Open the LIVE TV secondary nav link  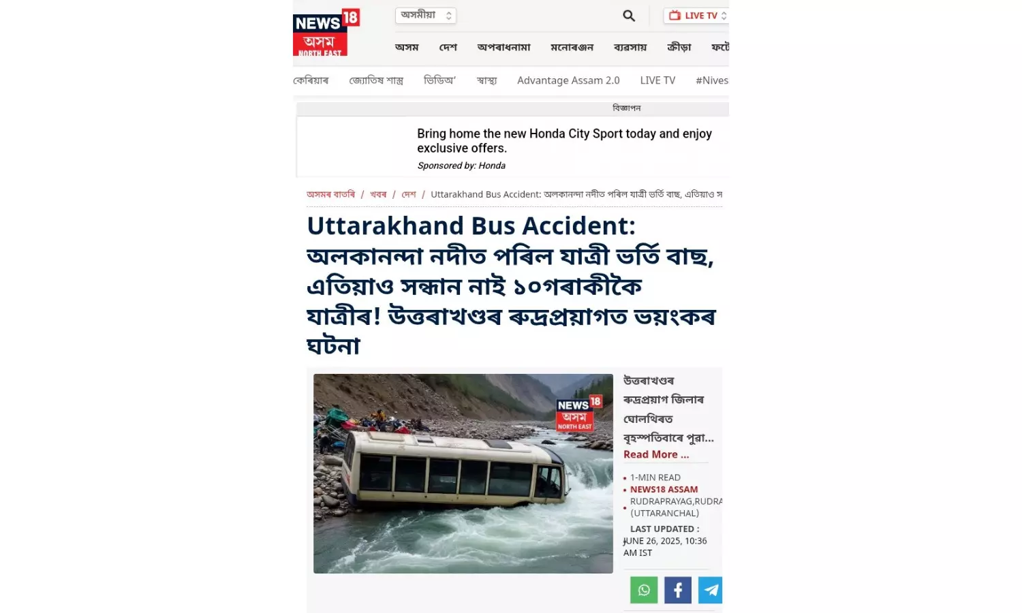click(657, 80)
